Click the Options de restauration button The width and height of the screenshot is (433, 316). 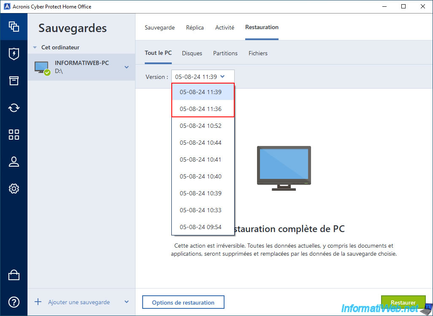tap(183, 302)
